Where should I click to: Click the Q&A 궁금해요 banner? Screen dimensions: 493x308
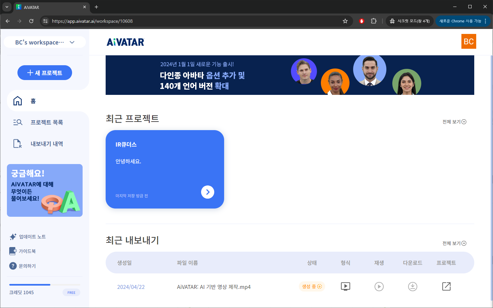(45, 190)
